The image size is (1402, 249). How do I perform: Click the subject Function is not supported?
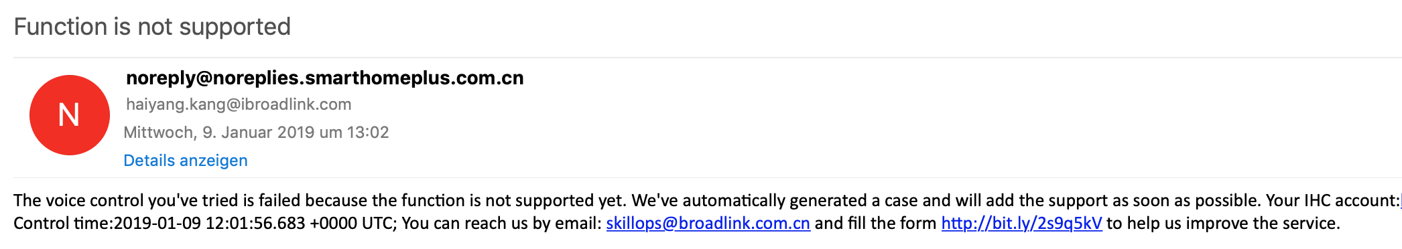(x=152, y=27)
